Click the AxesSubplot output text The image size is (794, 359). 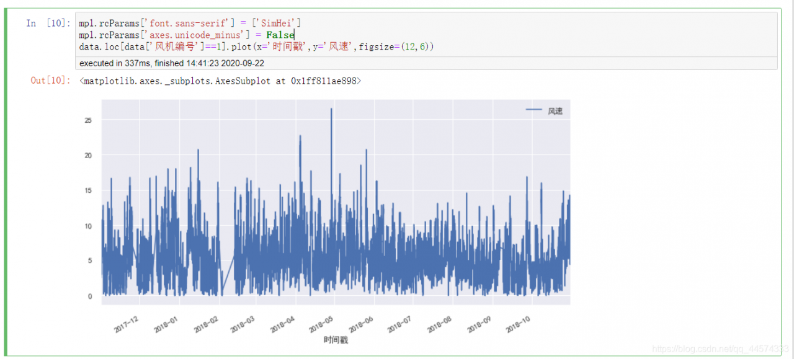point(220,81)
